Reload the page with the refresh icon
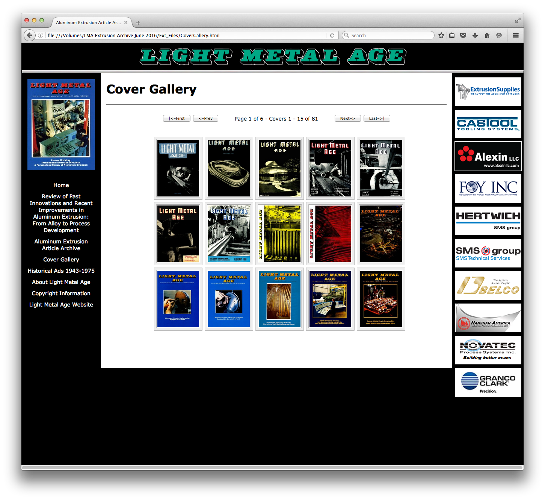Image resolution: width=545 pixels, height=500 pixels. coord(332,35)
